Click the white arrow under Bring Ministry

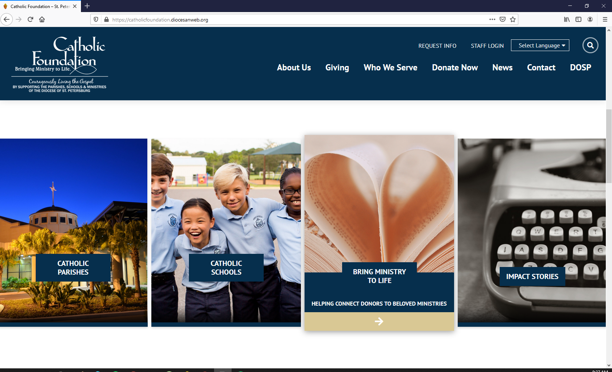coord(379,321)
